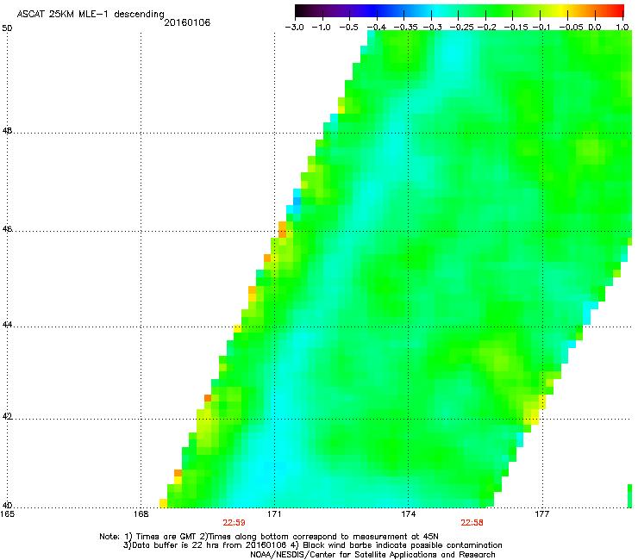Viewport: 638px width, 560px height.
Task: Click the -0.3 color scale label
Action: click(432, 28)
